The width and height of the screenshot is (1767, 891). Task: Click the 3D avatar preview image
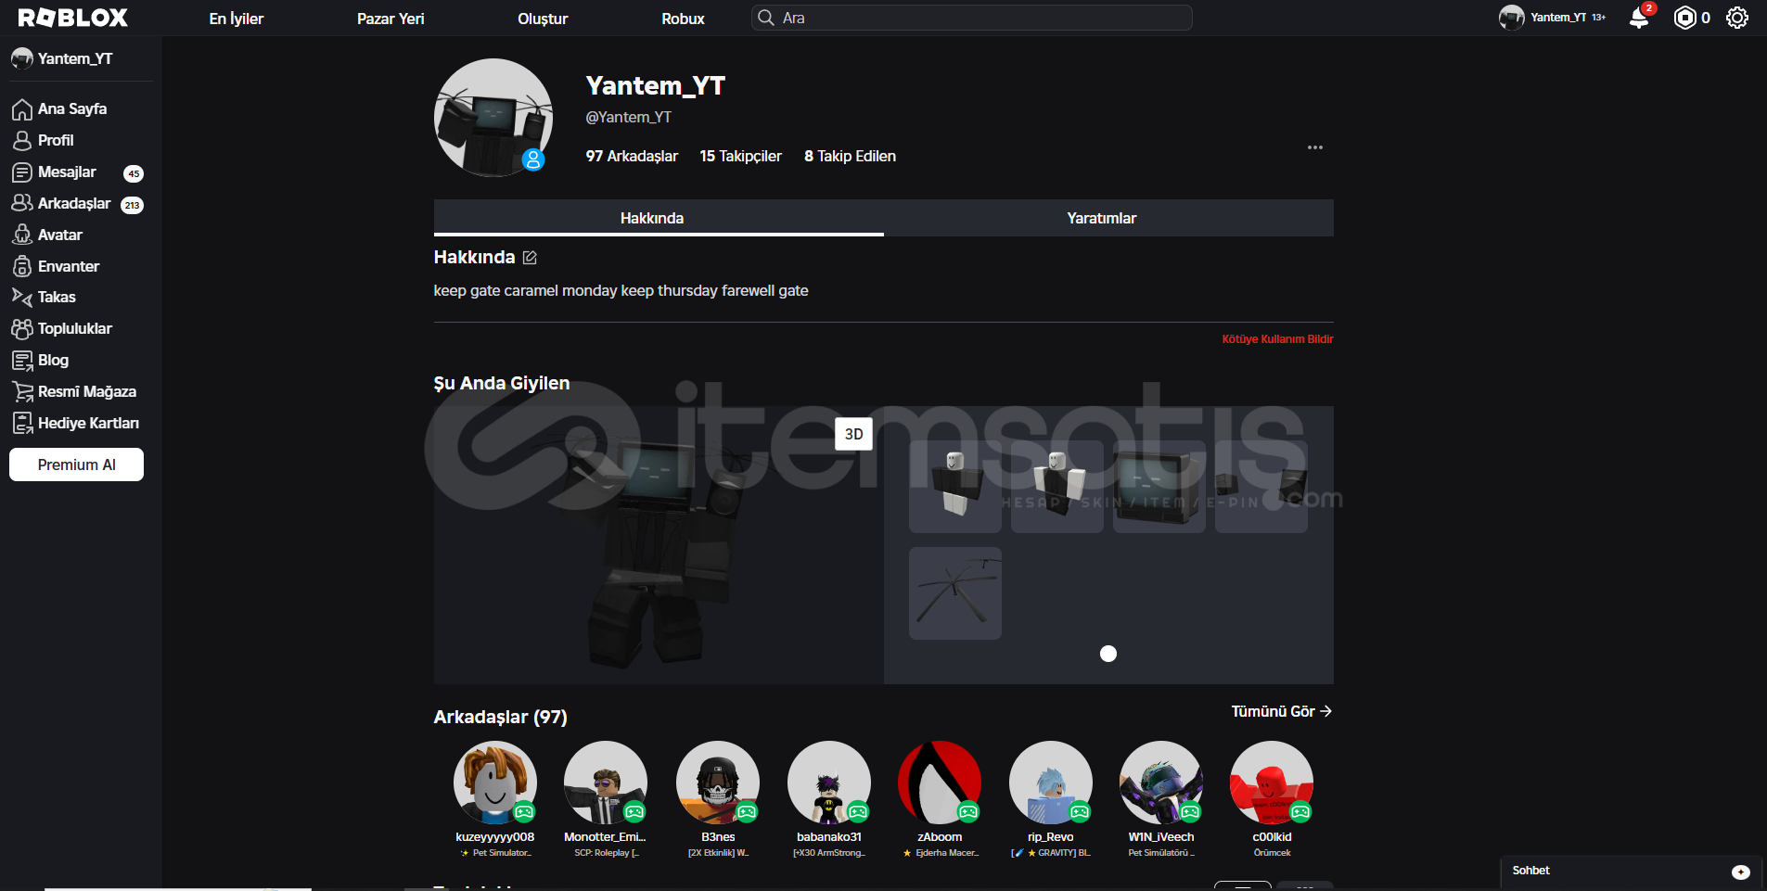(x=659, y=545)
